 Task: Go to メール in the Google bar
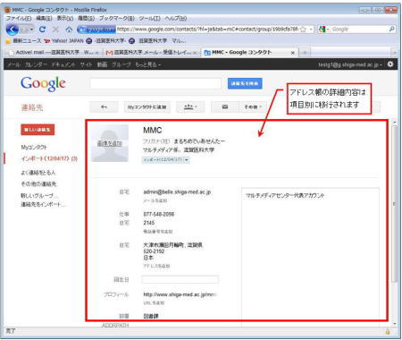click(13, 64)
